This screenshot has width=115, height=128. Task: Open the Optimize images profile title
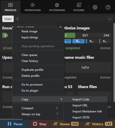[x=77, y=28]
